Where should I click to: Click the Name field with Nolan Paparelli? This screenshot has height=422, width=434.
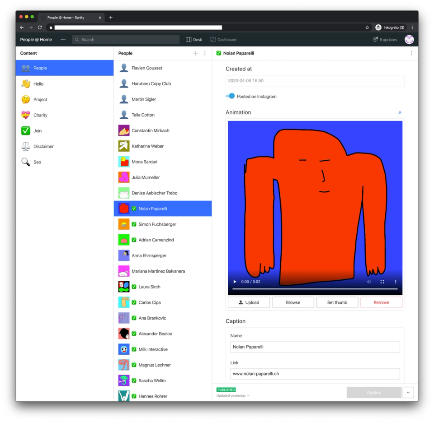pos(315,347)
